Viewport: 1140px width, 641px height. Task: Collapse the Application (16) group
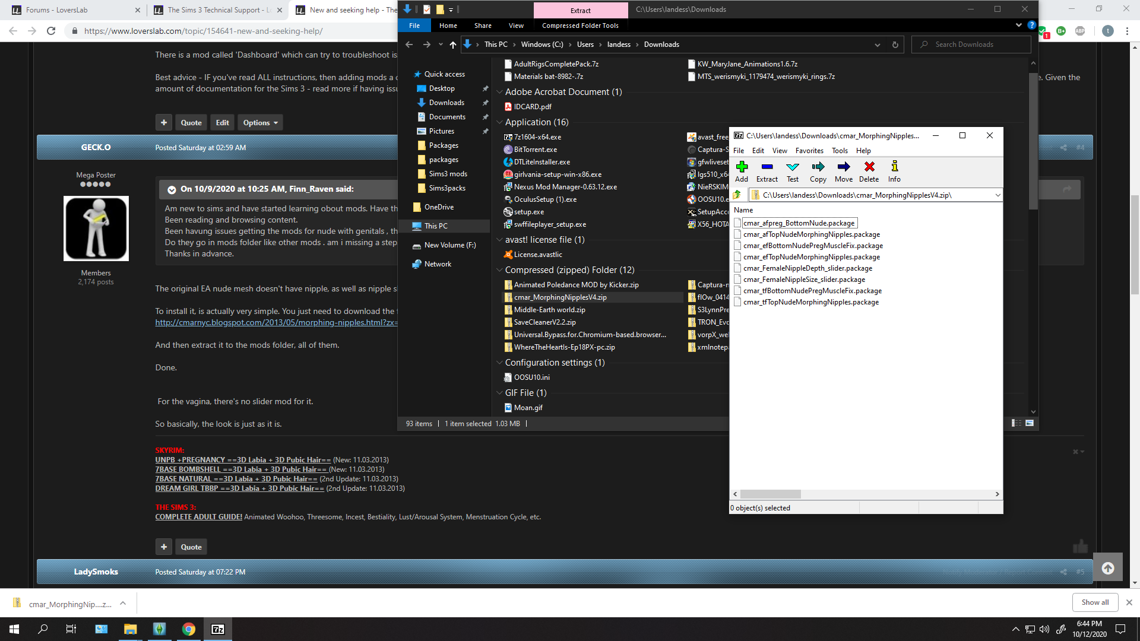(x=499, y=122)
